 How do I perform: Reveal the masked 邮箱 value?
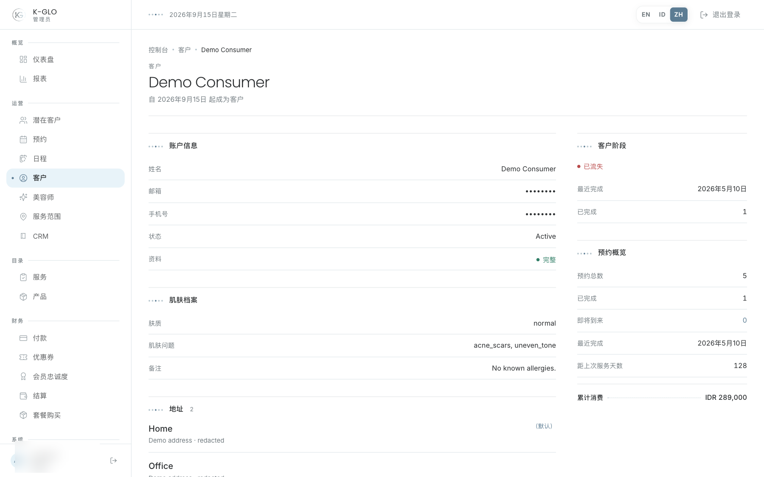click(x=540, y=192)
